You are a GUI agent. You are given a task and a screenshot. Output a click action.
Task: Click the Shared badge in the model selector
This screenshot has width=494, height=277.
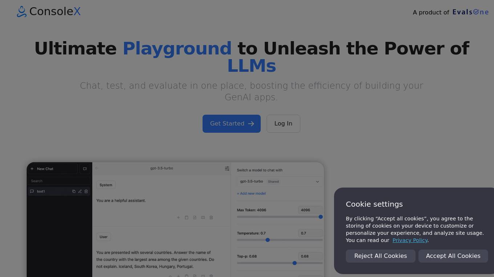274,182
